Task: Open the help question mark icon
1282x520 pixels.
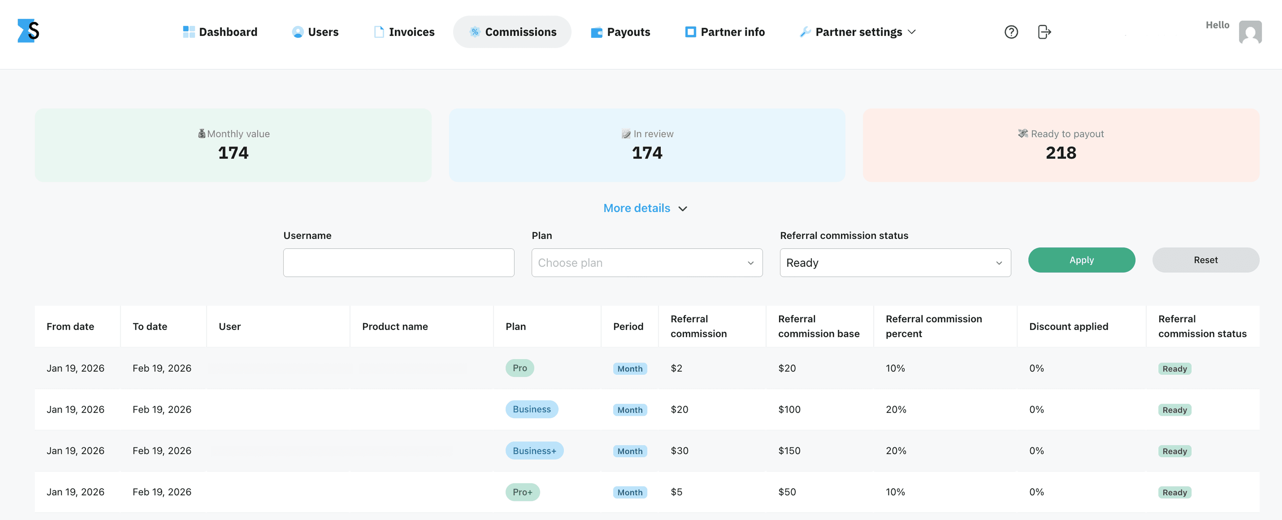Action: tap(1011, 32)
